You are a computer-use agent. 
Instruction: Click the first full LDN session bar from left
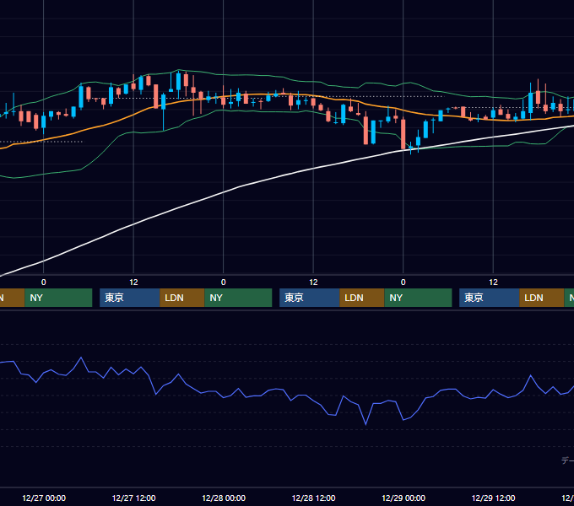(x=182, y=298)
